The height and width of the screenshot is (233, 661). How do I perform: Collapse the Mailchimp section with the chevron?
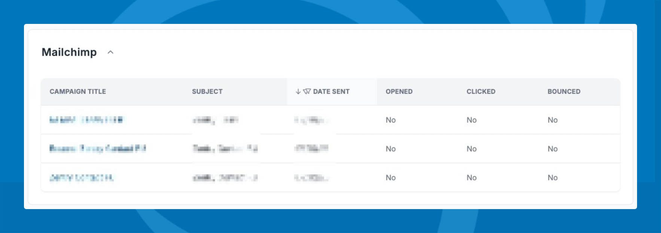(x=110, y=52)
